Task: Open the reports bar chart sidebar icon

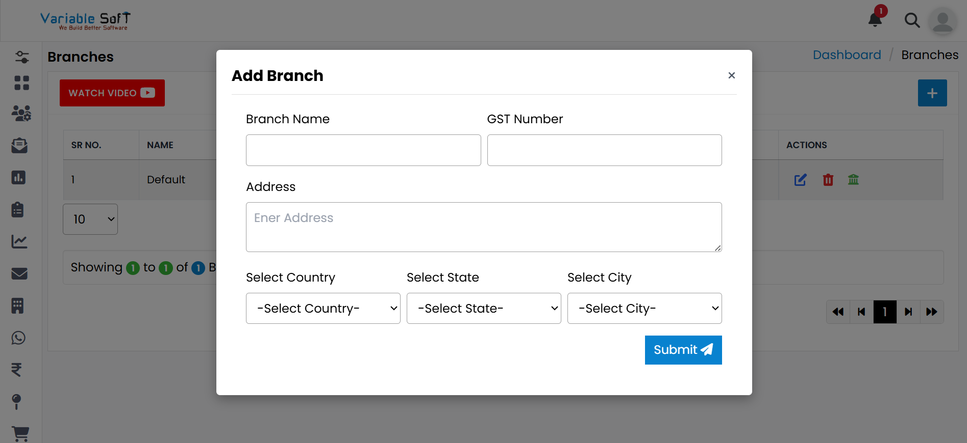Action: 19,177
